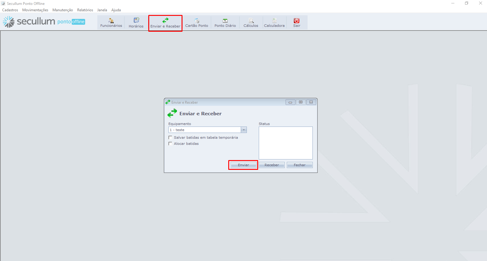Open the Relatórios menu
This screenshot has width=487, height=261.
click(85, 10)
